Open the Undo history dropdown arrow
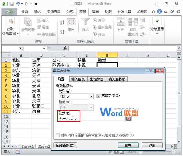The width and height of the screenshot is (183, 156). tap(22, 4)
